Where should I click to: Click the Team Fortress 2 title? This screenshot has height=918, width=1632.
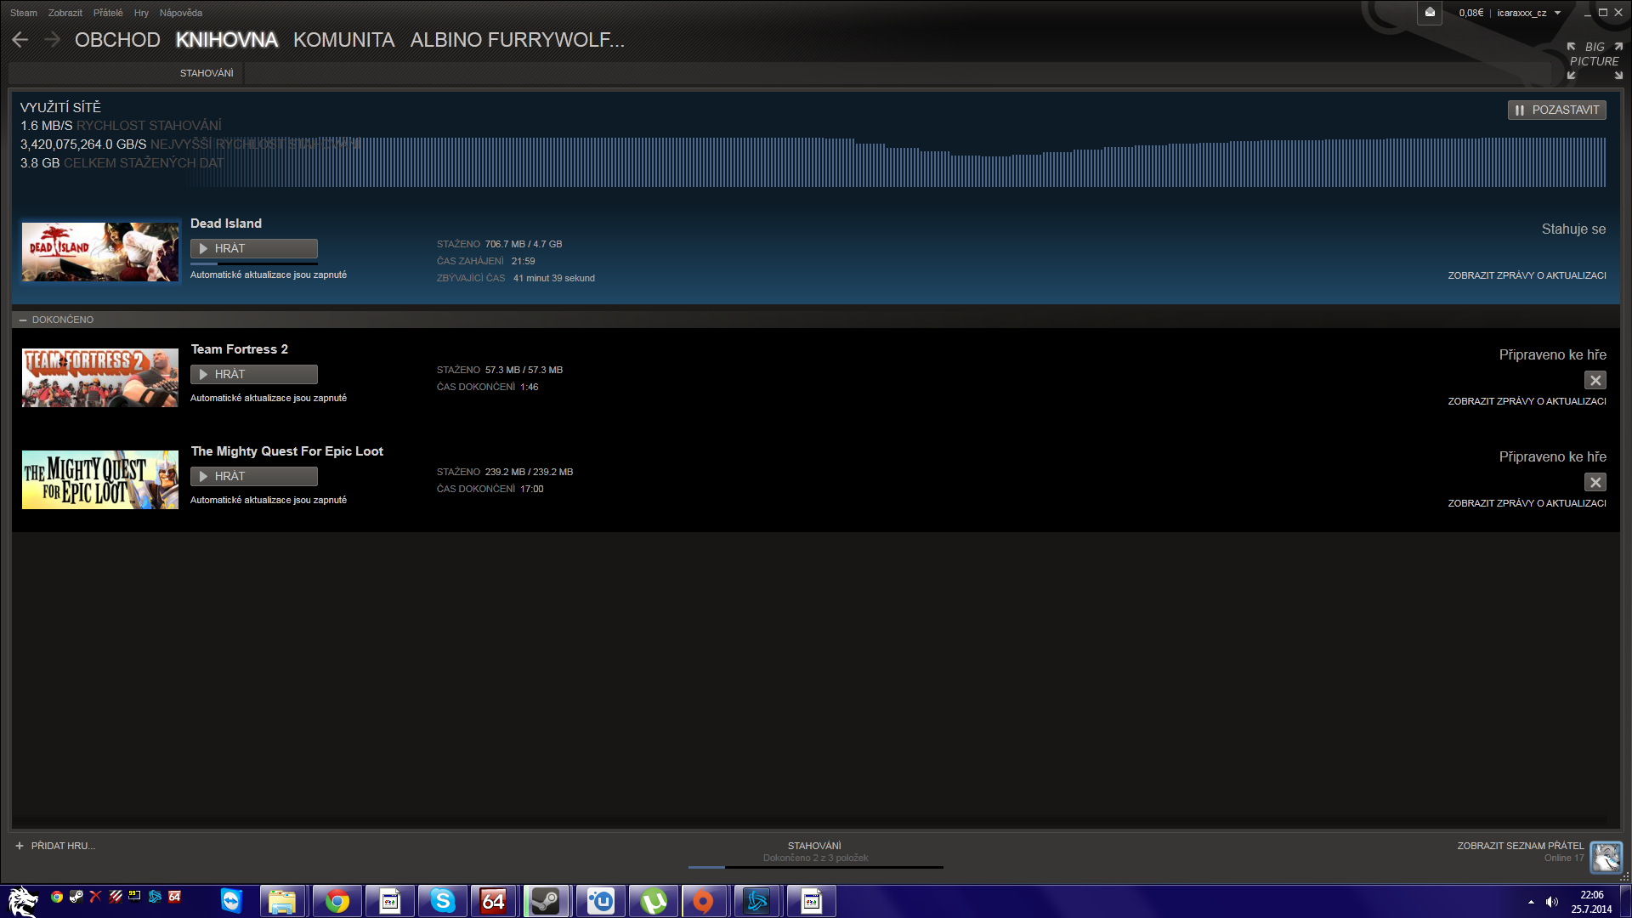point(240,349)
